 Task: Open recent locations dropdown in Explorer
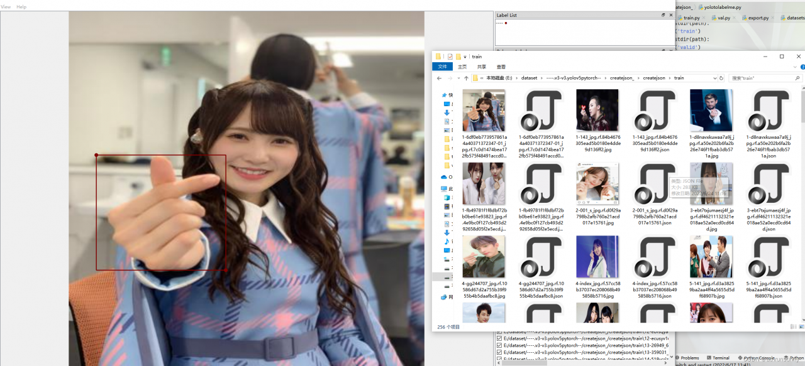coord(458,78)
